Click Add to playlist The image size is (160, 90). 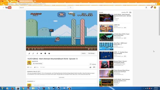[x=30, y=67]
